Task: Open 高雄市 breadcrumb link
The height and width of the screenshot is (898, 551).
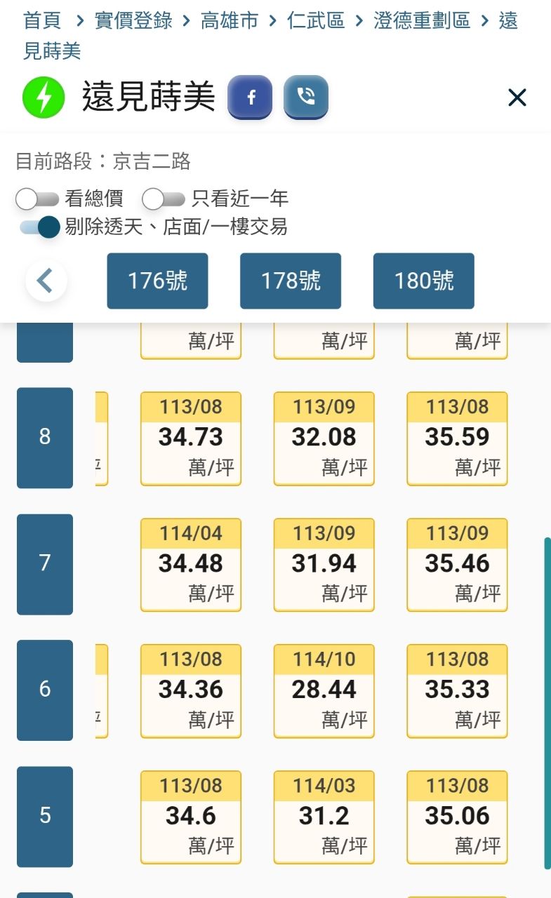Action: (230, 20)
